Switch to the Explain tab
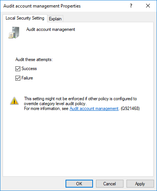 (x=55, y=19)
